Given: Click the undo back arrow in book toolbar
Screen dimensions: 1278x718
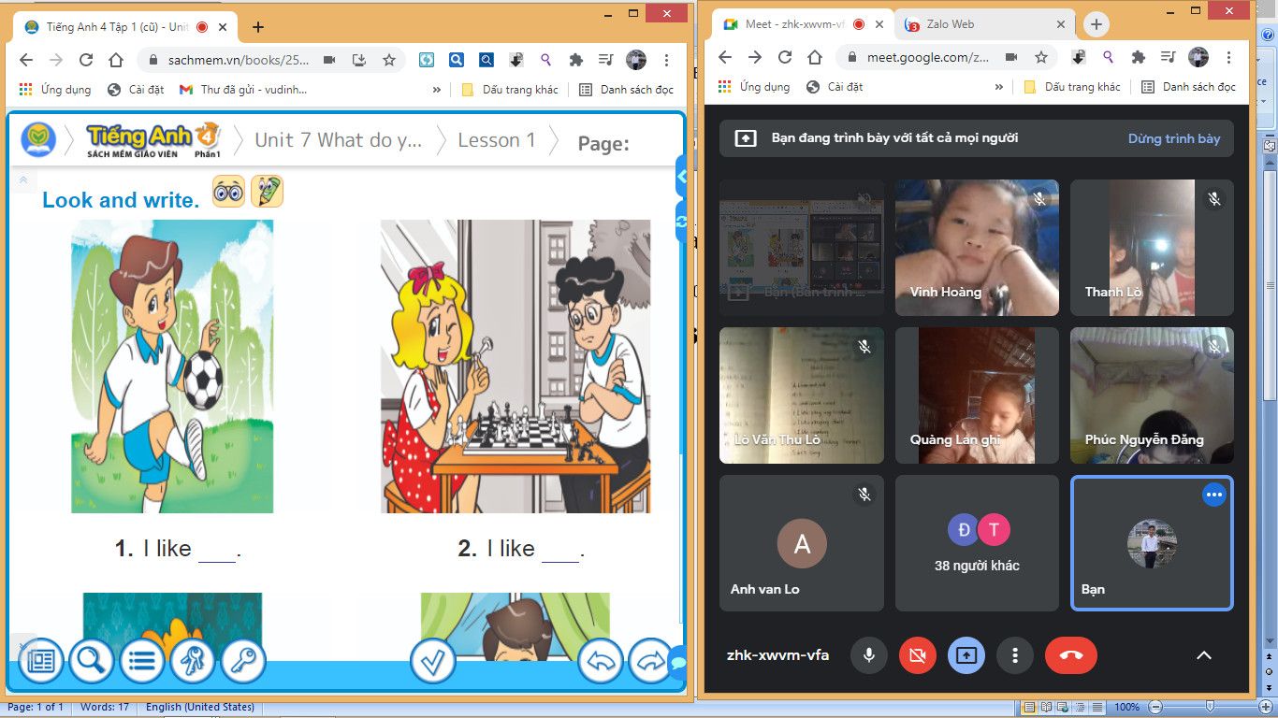Looking at the screenshot, I should click(601, 661).
